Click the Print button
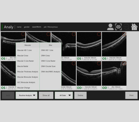 (x=131, y=95)
